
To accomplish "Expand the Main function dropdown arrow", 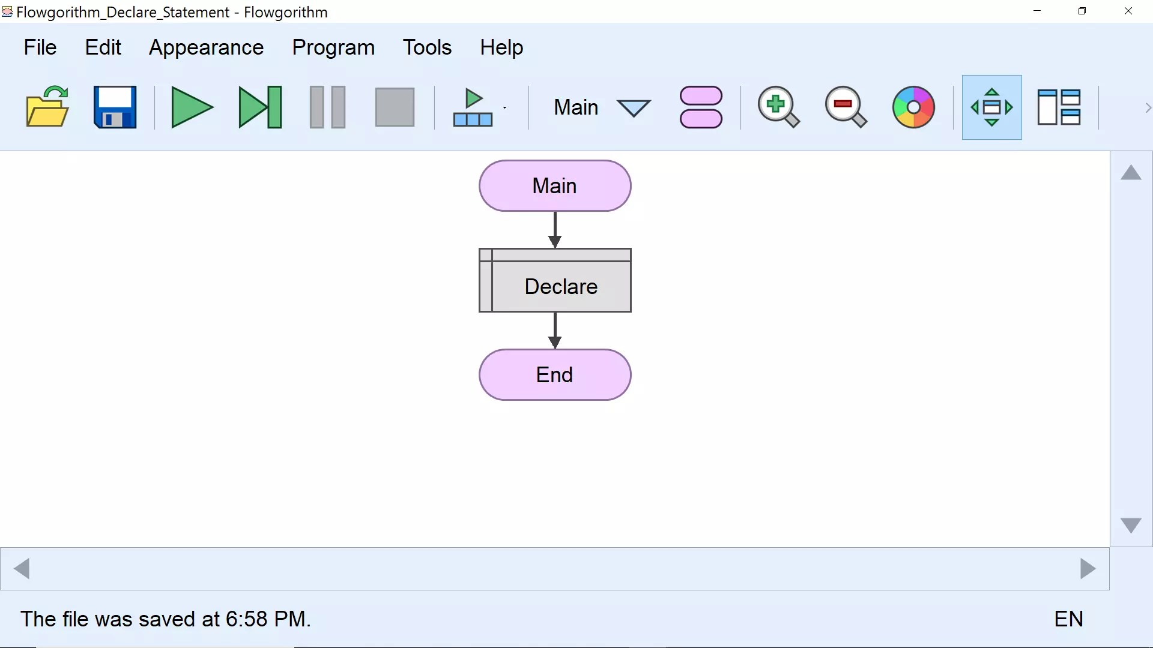I will pyautogui.click(x=634, y=108).
